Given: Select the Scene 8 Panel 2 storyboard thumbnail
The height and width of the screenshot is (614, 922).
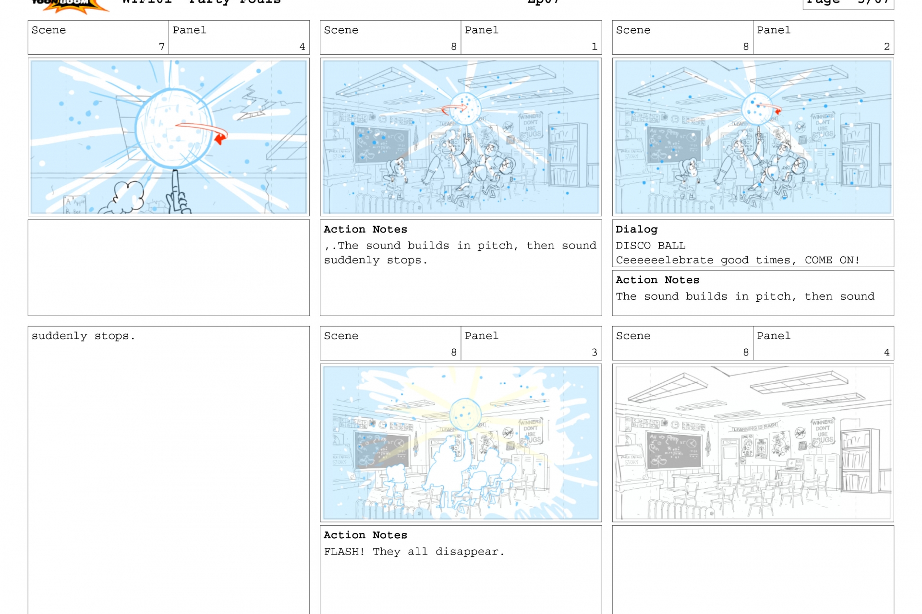Looking at the screenshot, I should (752, 137).
